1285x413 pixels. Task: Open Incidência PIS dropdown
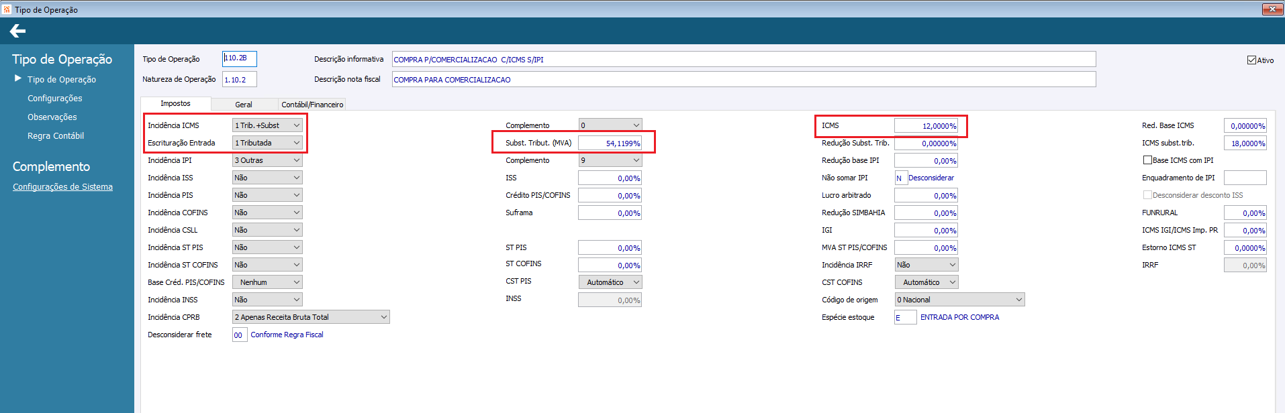coord(267,195)
